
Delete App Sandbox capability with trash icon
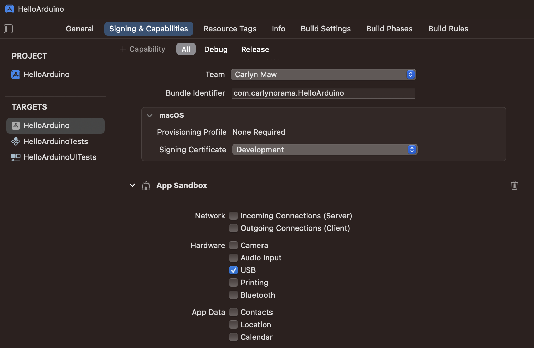tap(514, 185)
